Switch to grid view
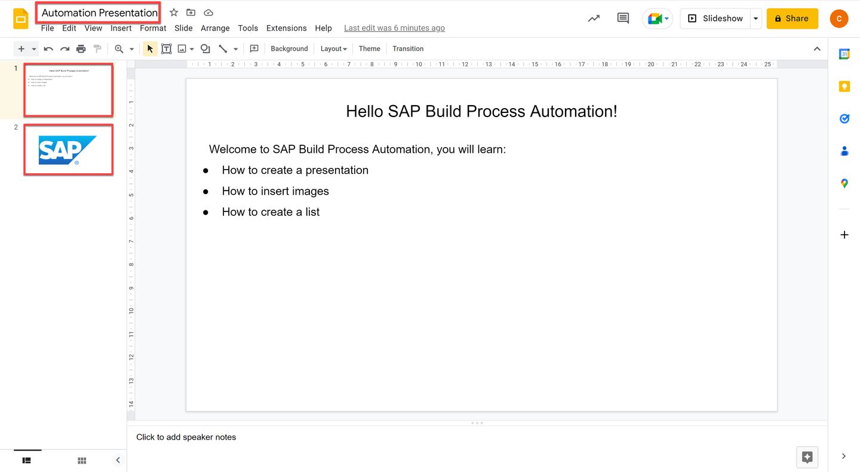860x472 pixels. coord(82,460)
